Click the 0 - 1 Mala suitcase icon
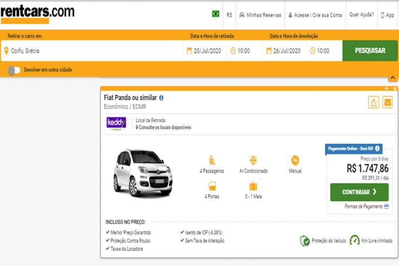This screenshot has width=399, height=266. (253, 186)
